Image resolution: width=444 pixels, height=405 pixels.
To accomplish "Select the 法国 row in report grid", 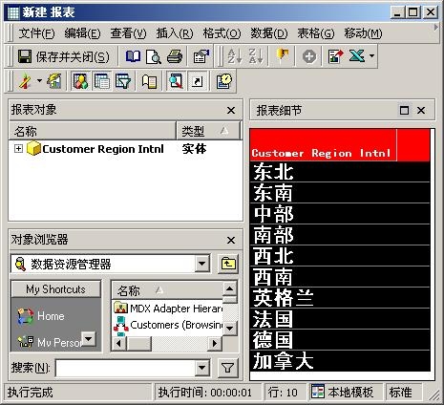I will (x=340, y=319).
